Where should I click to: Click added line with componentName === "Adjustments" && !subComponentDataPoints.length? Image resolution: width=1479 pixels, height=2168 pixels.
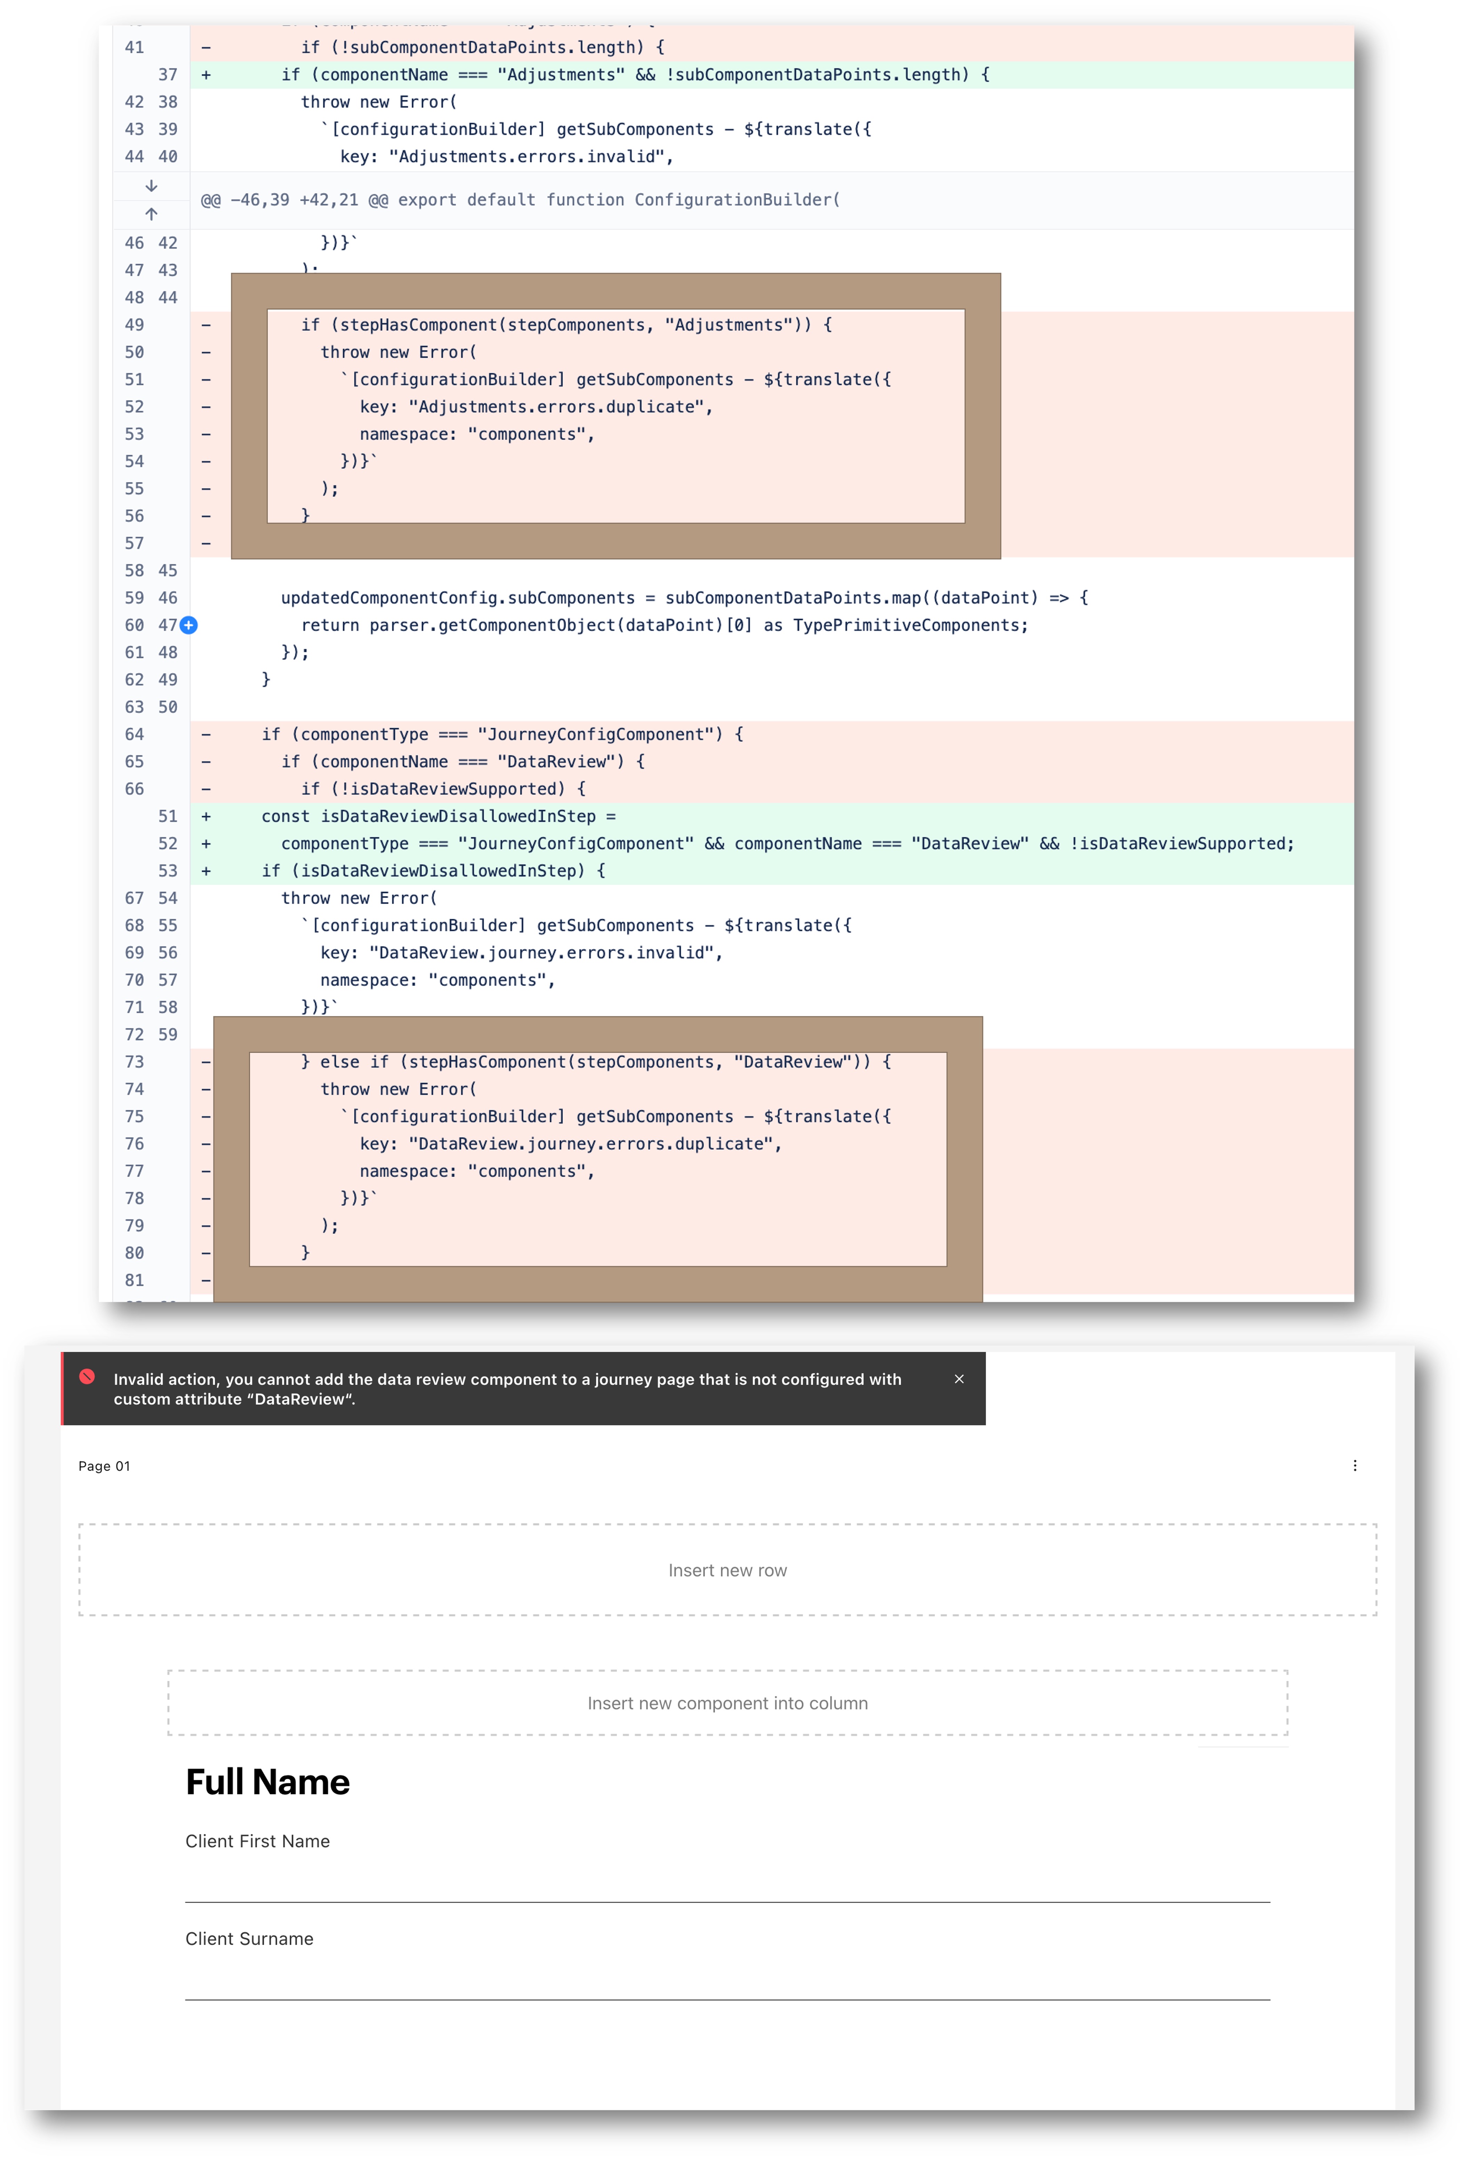pos(635,75)
